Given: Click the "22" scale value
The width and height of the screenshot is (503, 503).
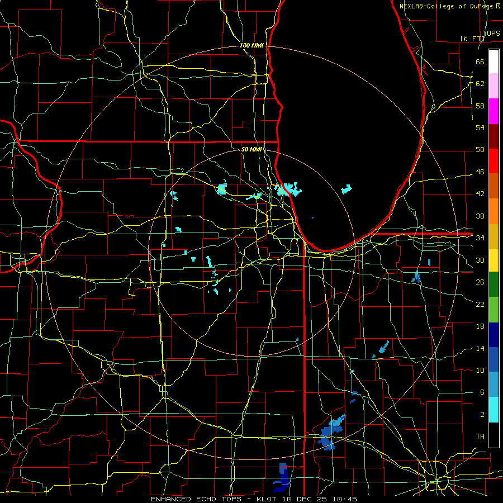Looking at the screenshot, I should 480,304.
